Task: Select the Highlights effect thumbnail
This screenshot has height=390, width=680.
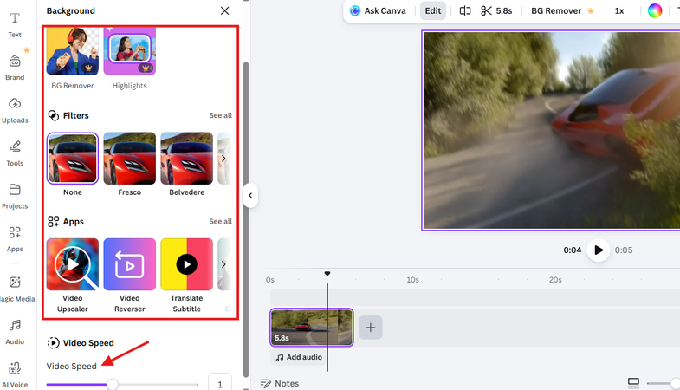Action: click(x=130, y=51)
